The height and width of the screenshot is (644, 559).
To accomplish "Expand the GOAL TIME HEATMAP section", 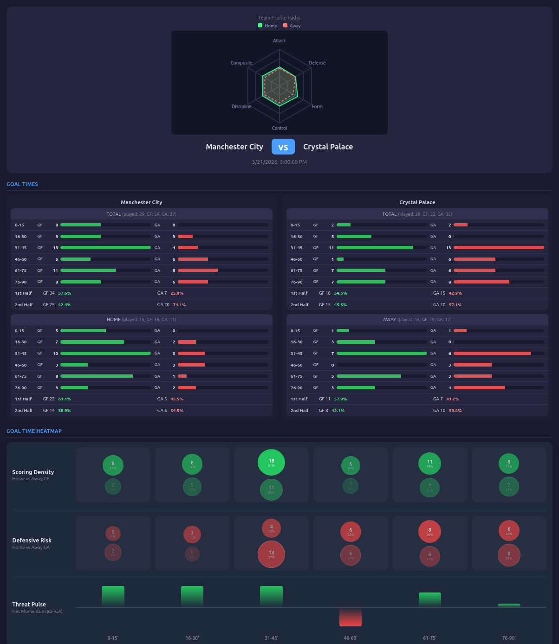I will pyautogui.click(x=34, y=431).
